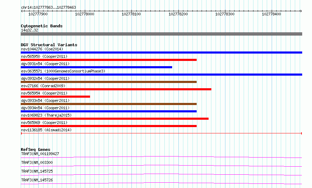Click the magenta TRAF3 NM_145726 gene line
This screenshot has height=188, width=312.
[161, 183]
